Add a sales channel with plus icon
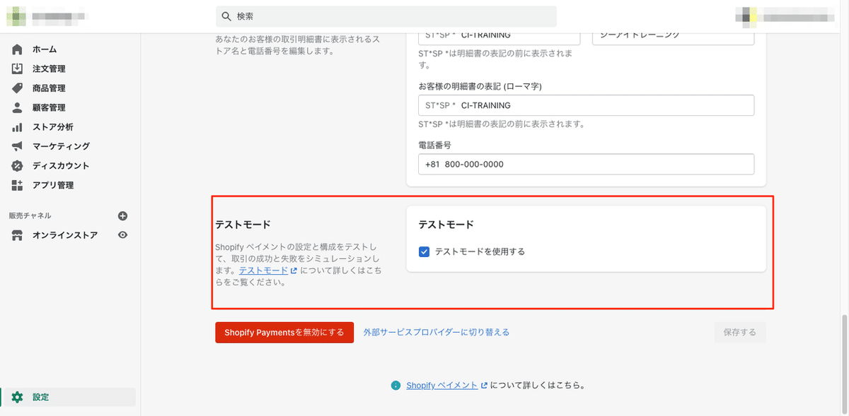This screenshot has width=849, height=416. tap(122, 215)
